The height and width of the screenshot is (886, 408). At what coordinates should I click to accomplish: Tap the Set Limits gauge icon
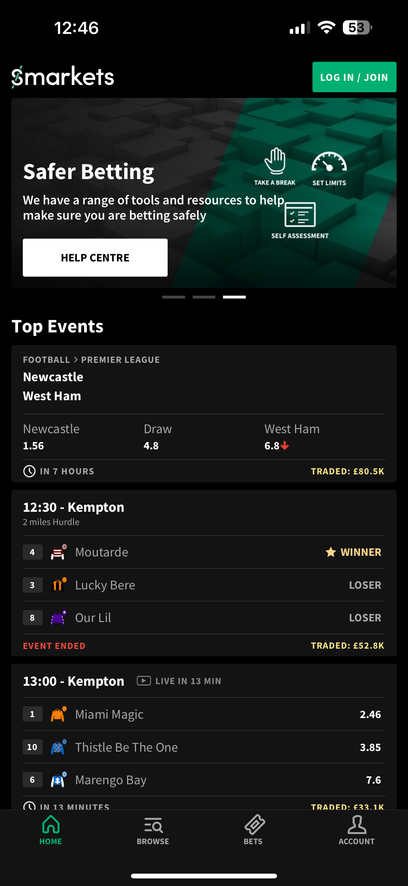point(329,162)
